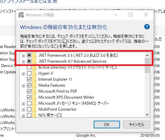Expand the Media Features tree node
165x140 pixels.
23,86
